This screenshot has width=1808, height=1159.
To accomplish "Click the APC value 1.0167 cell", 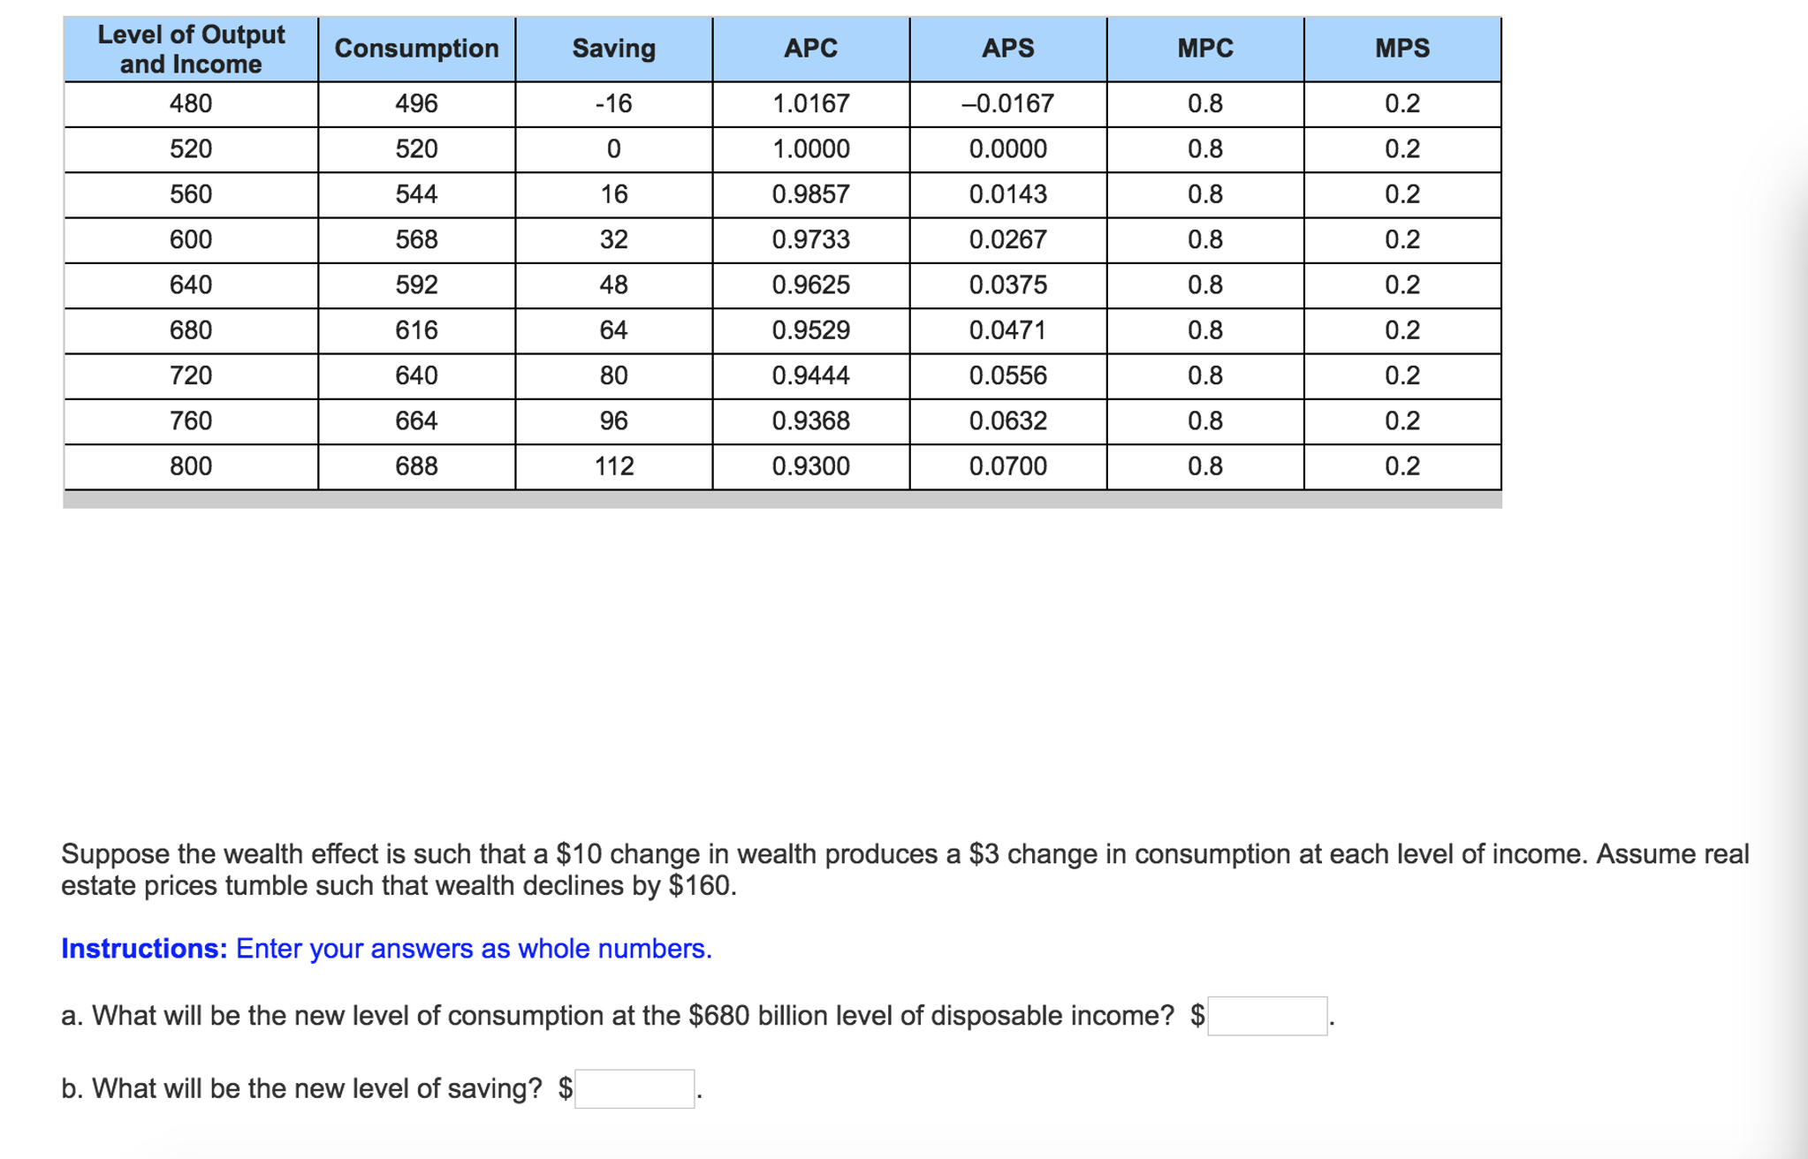I will click(x=810, y=104).
